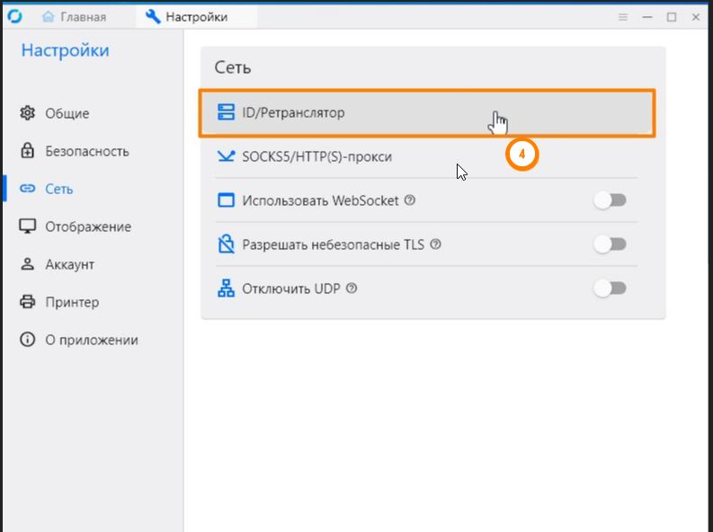
Task: Click the info icon beside О приложении
Action: [27, 339]
